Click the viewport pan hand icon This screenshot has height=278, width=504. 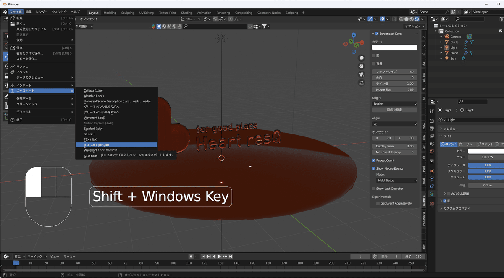(x=361, y=66)
